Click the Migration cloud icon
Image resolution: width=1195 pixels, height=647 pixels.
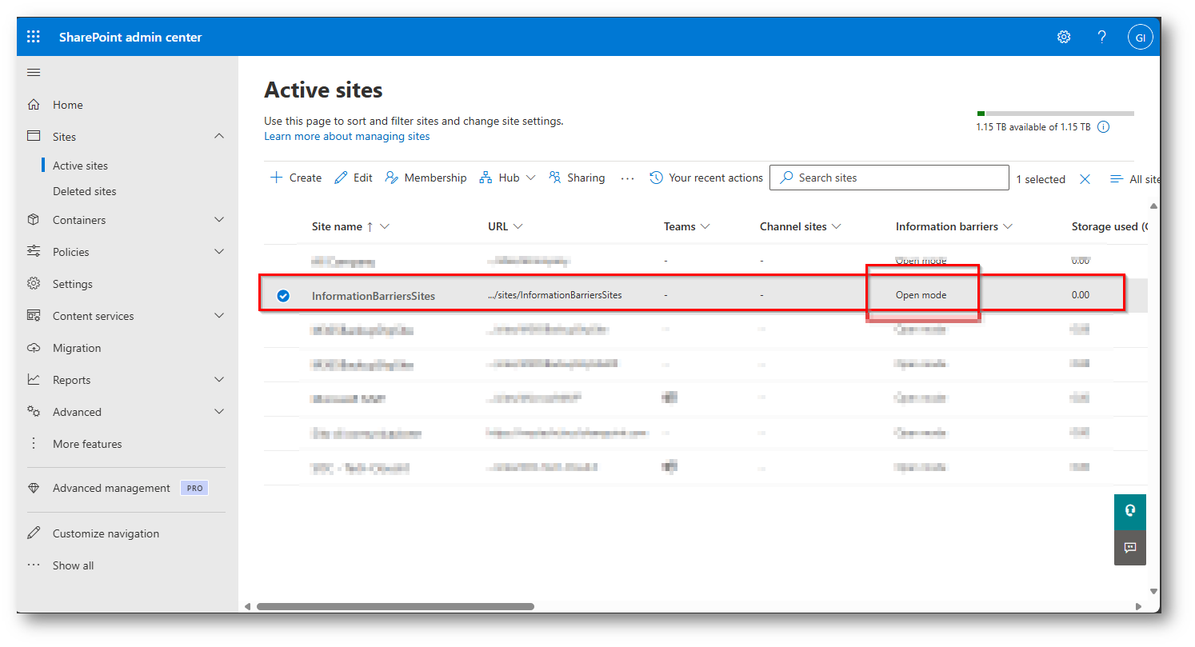point(34,348)
